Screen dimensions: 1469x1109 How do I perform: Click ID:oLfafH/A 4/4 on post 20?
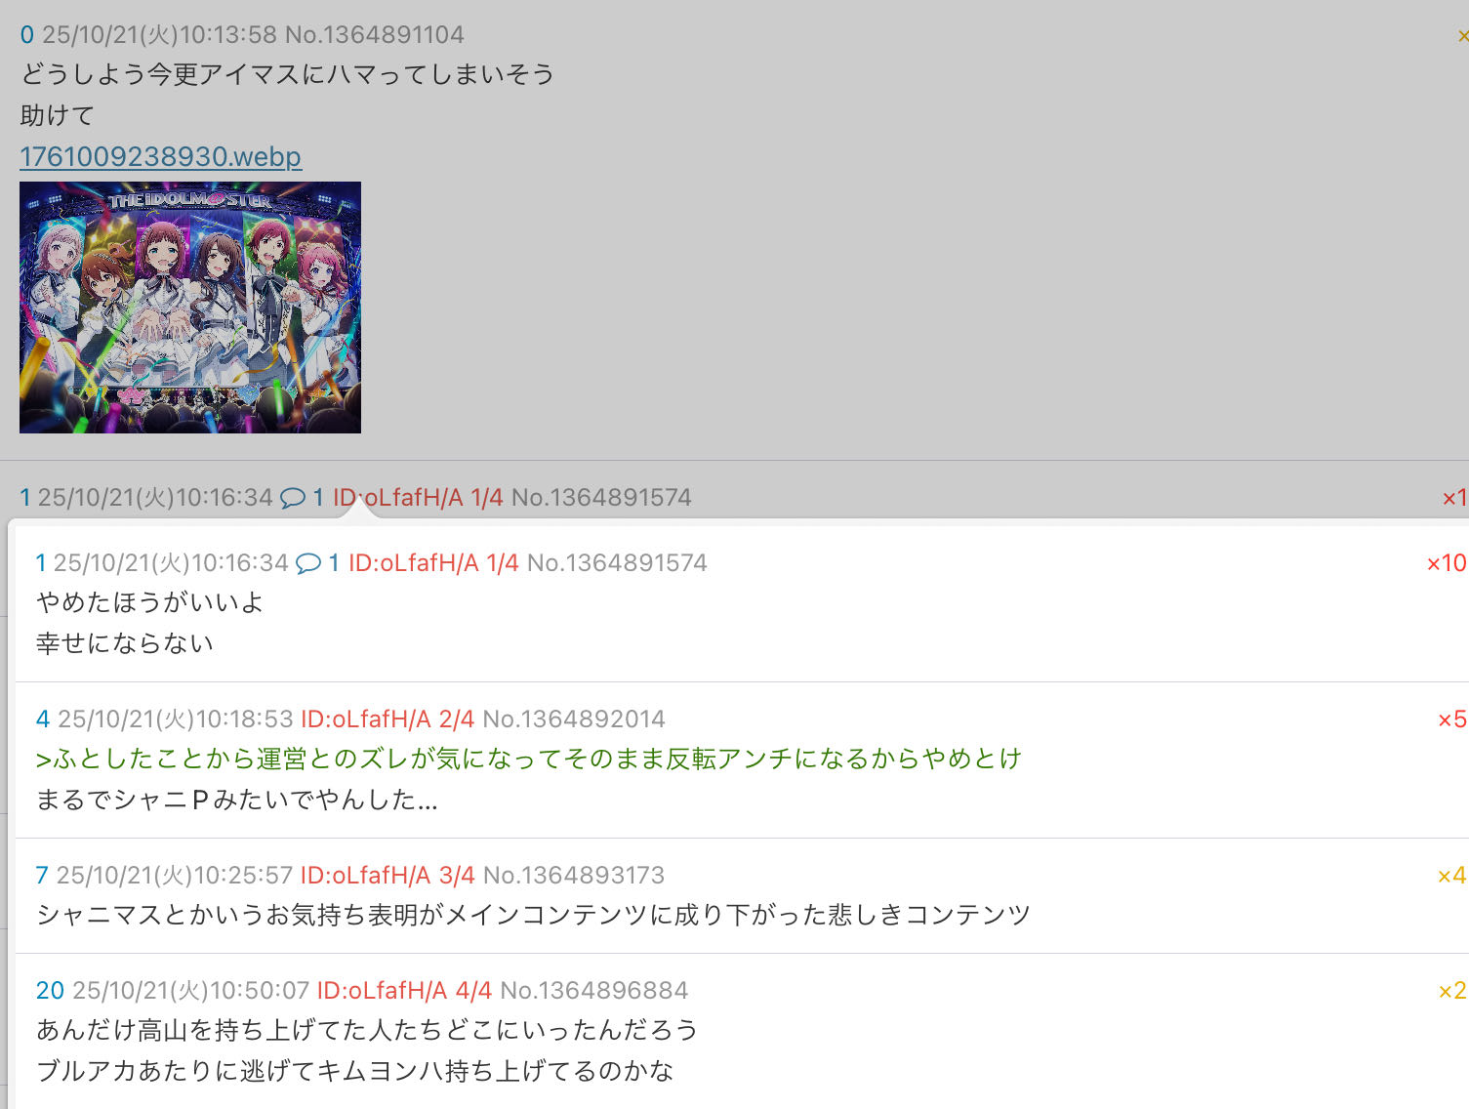pyautogui.click(x=404, y=991)
